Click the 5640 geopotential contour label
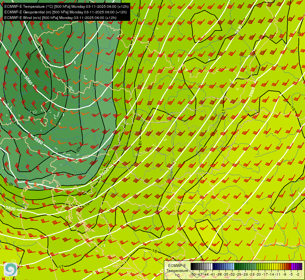 click(x=173, y=165)
